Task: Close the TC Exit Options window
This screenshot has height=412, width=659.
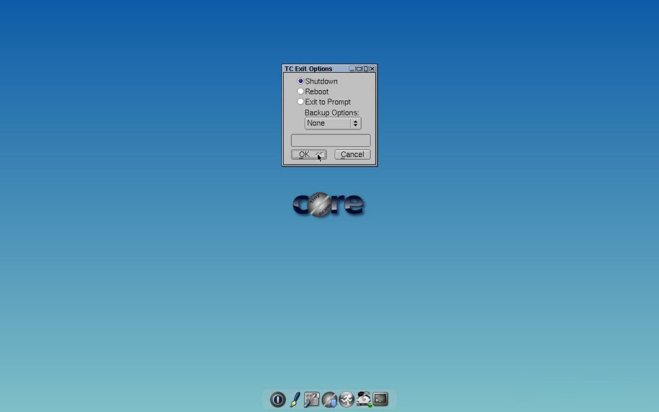Action: tap(373, 68)
